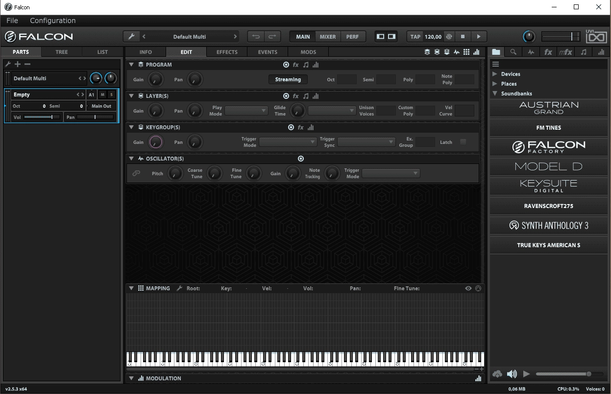The height and width of the screenshot is (394, 611).
Task: Switch to PERF view
Action: (352, 37)
